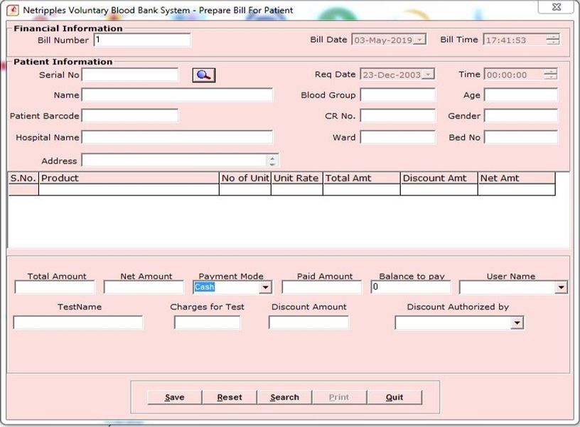Image resolution: width=580 pixels, height=427 pixels.
Task: Click inside the Address text box
Action: (174, 161)
